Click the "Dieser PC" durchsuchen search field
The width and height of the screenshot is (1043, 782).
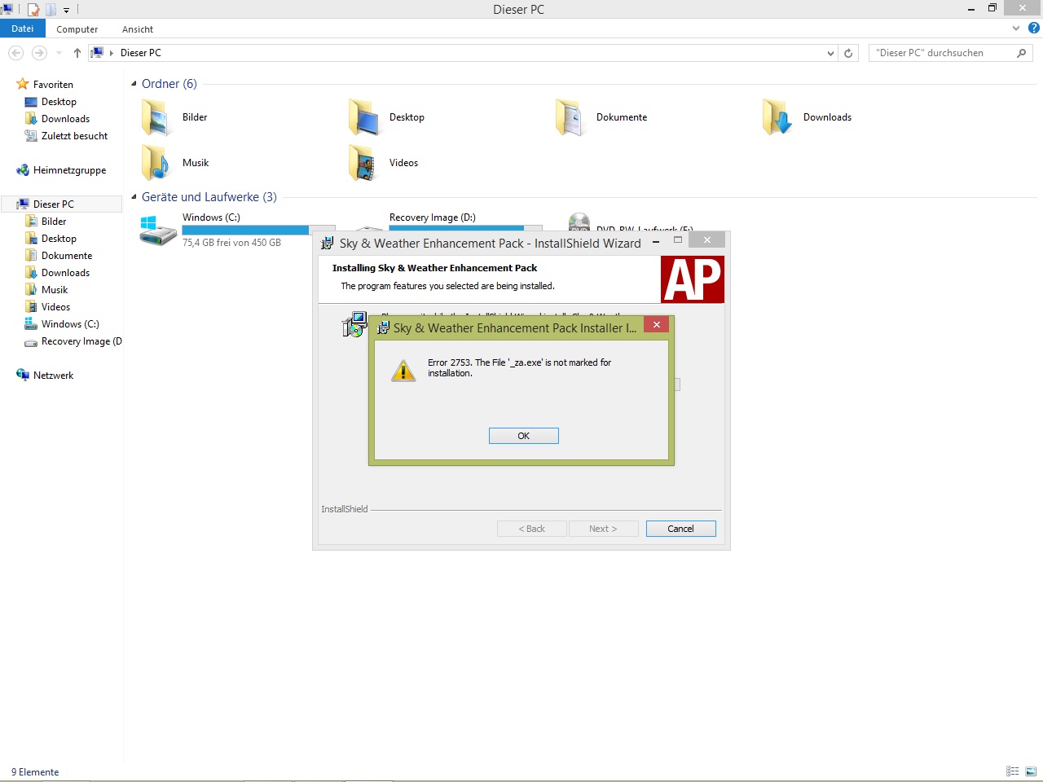(943, 53)
